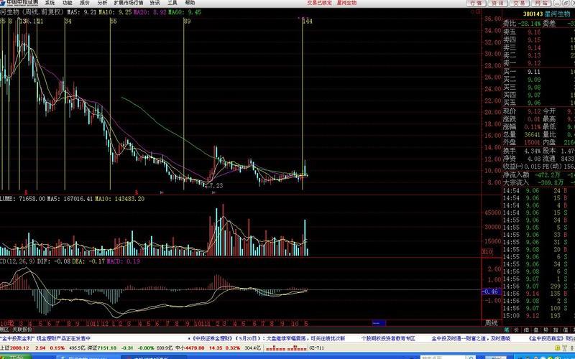Open the 系统 menu

tap(50, 3)
